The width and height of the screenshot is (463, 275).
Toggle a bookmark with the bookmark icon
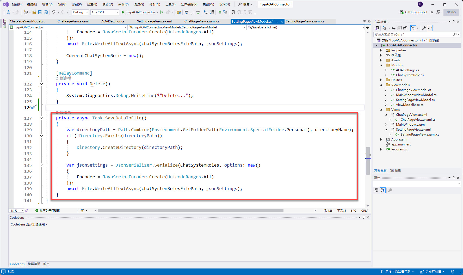tap(233, 12)
